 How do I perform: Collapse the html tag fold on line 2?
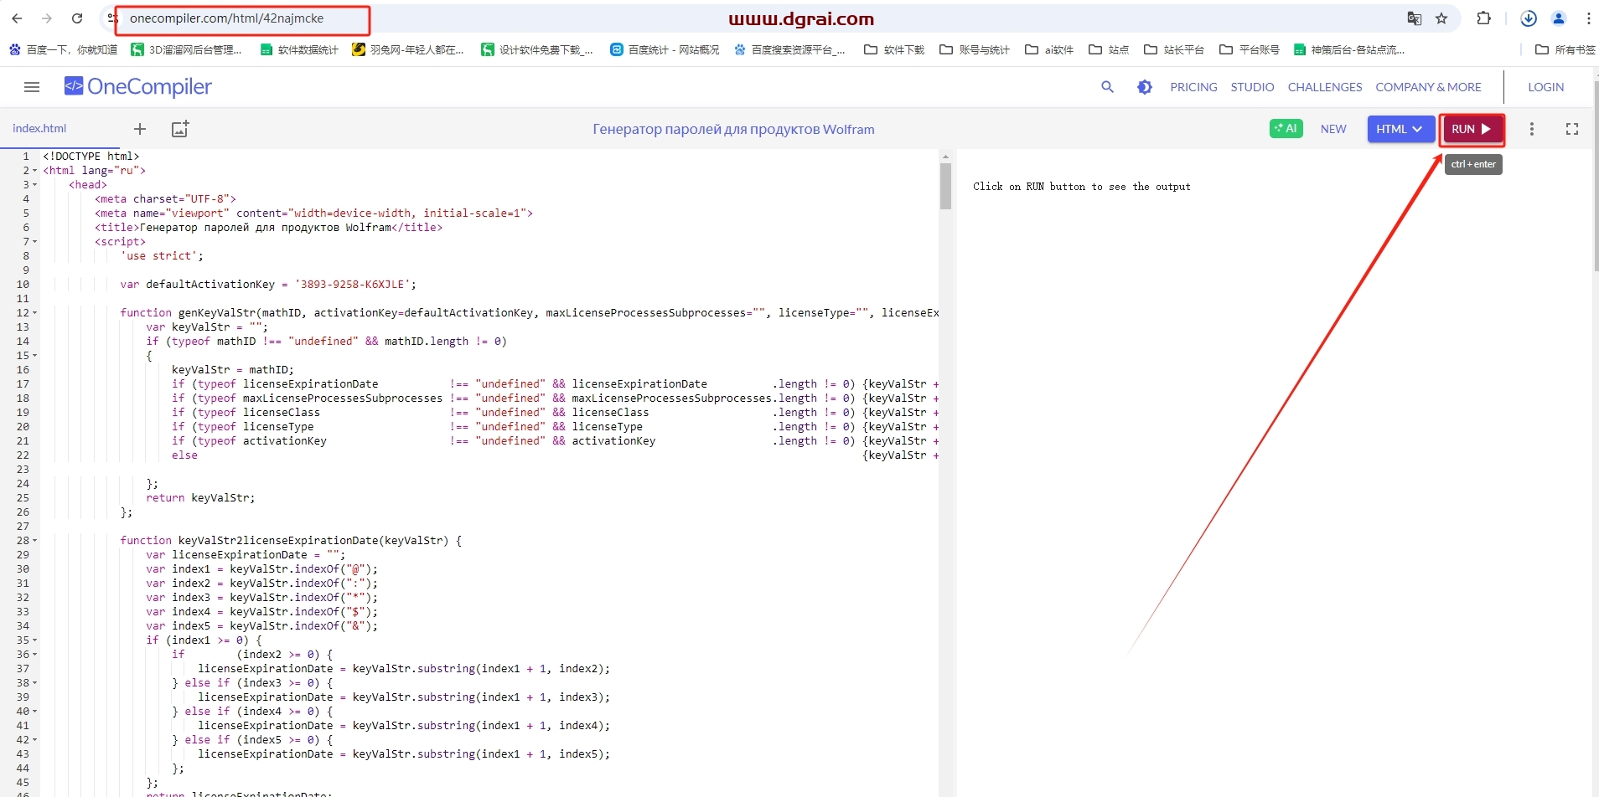click(x=35, y=171)
